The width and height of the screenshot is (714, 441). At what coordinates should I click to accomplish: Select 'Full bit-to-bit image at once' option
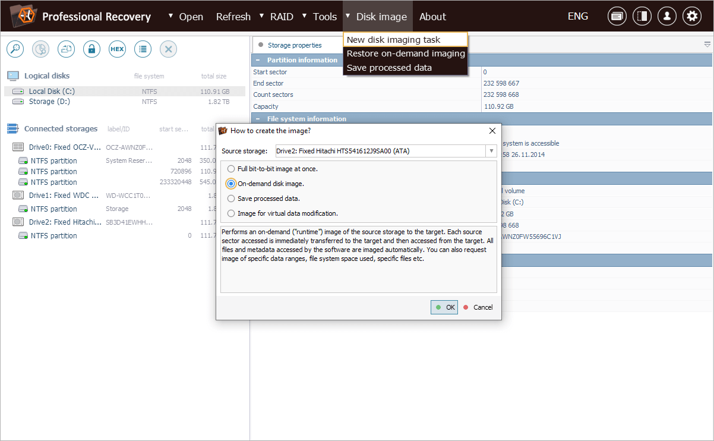[x=231, y=169]
